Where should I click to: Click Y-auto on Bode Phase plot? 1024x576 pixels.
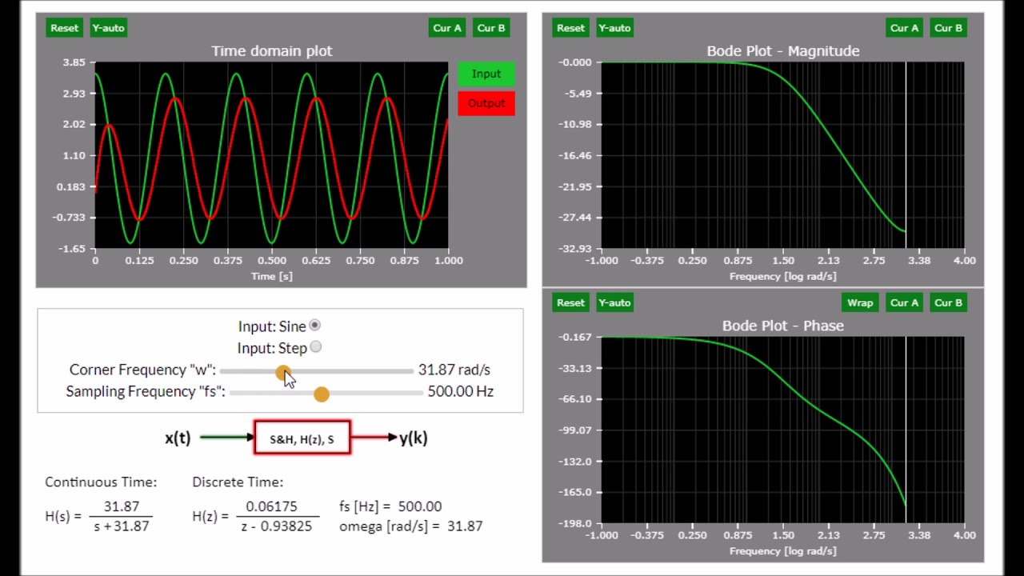point(614,302)
